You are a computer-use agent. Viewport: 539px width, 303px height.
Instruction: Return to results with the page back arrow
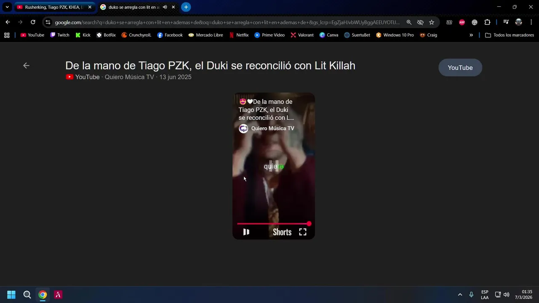(x=26, y=65)
